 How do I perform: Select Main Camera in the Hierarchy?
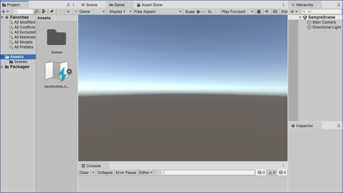pyautogui.click(x=324, y=22)
